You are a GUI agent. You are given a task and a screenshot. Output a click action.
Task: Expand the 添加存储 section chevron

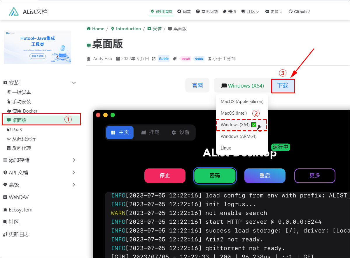click(74, 160)
